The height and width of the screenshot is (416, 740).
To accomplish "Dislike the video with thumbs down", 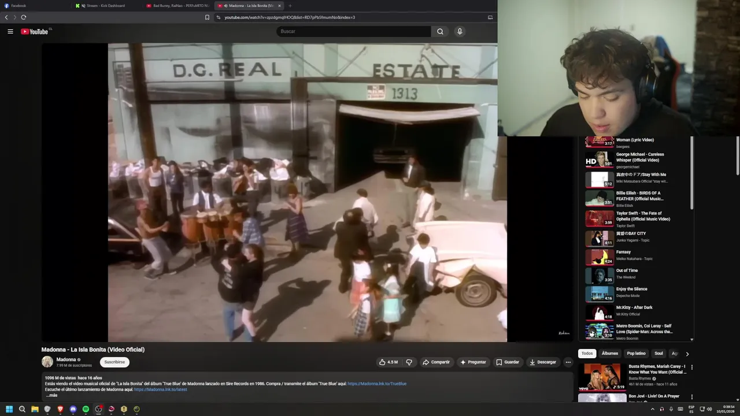I will point(409,362).
